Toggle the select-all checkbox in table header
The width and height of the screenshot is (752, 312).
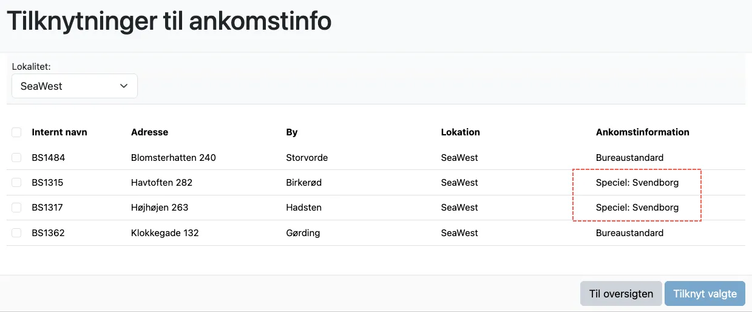tap(16, 132)
